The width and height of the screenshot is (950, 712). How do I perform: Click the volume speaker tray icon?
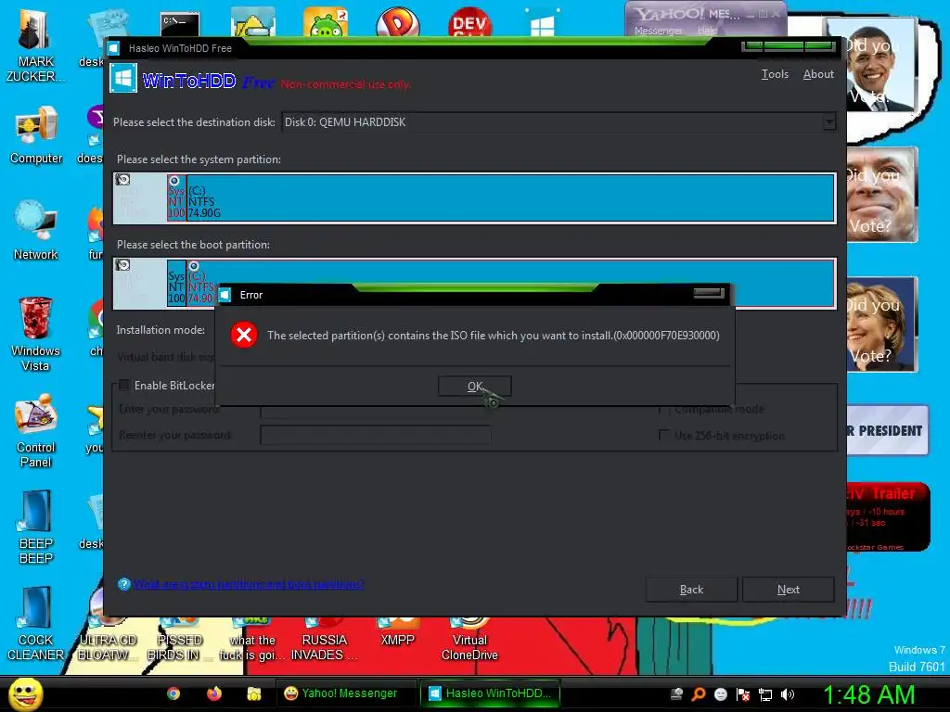pos(787,694)
